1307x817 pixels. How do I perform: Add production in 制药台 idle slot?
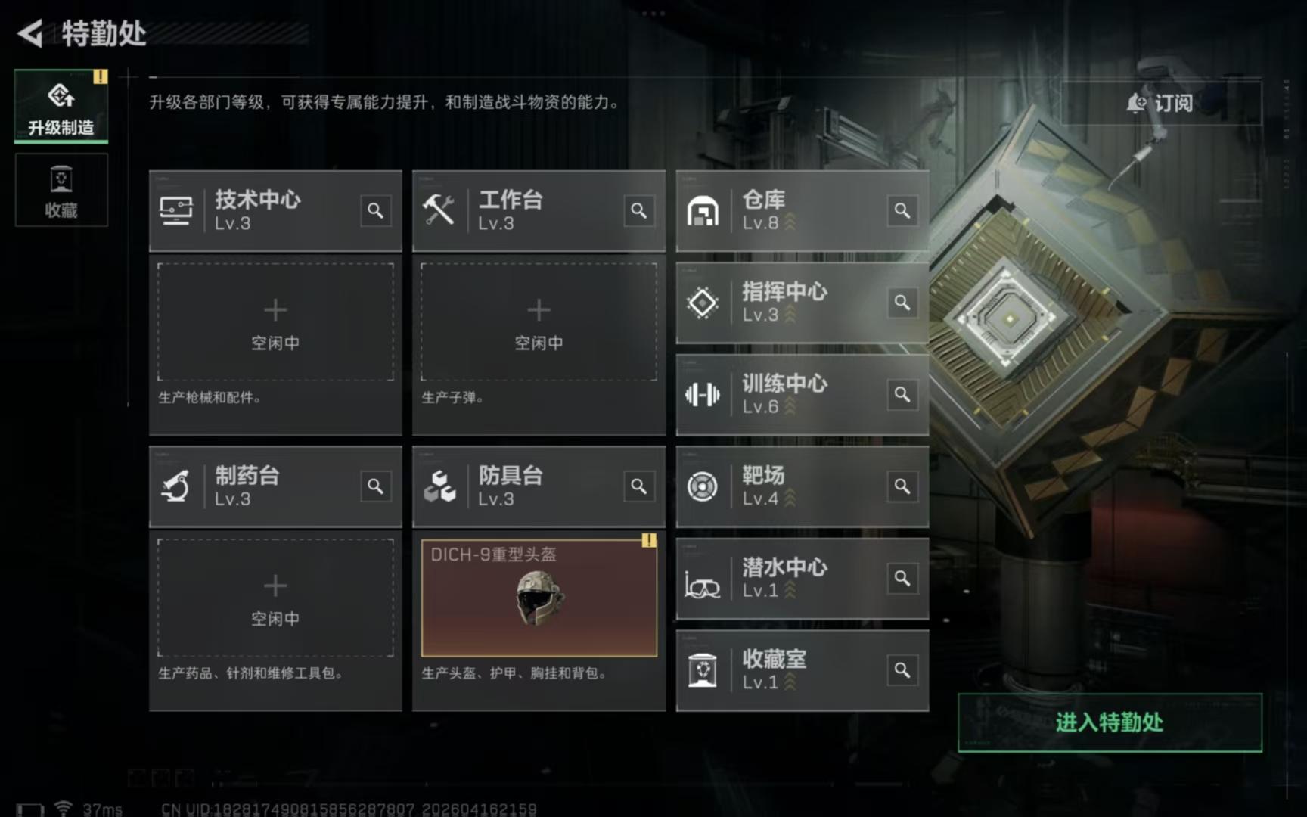(275, 598)
